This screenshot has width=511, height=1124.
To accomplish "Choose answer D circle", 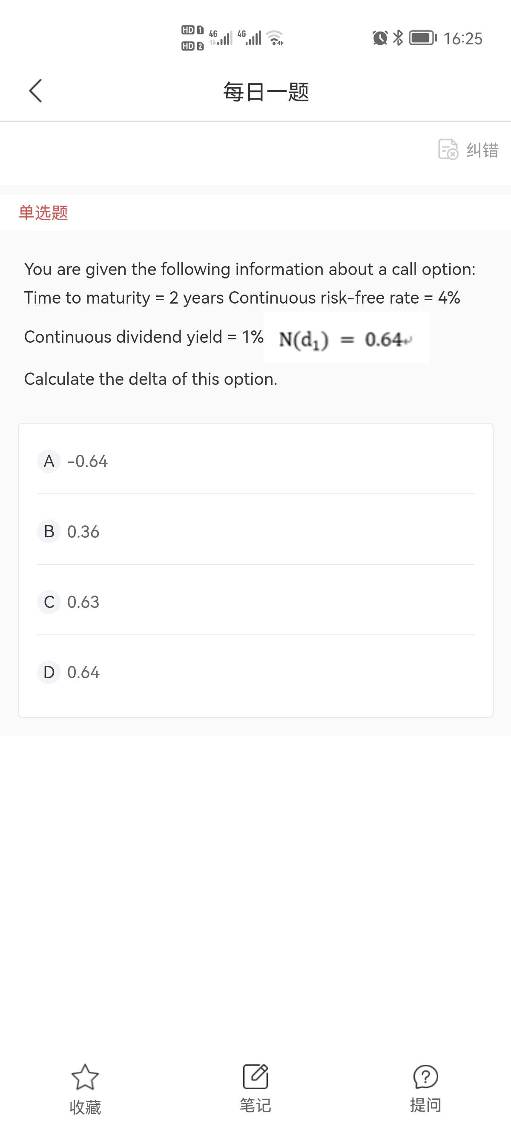I will click(x=49, y=672).
